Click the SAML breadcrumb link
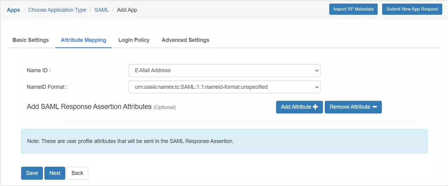Screen dimensions: 448x186 (102, 10)
